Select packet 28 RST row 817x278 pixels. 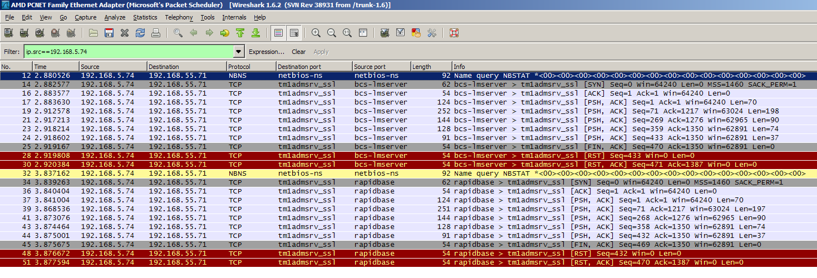(x=408, y=156)
